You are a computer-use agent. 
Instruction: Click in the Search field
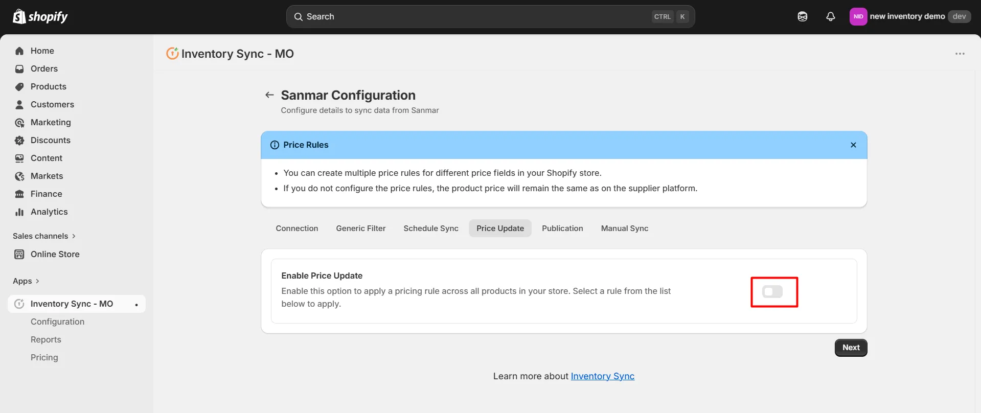(x=490, y=17)
